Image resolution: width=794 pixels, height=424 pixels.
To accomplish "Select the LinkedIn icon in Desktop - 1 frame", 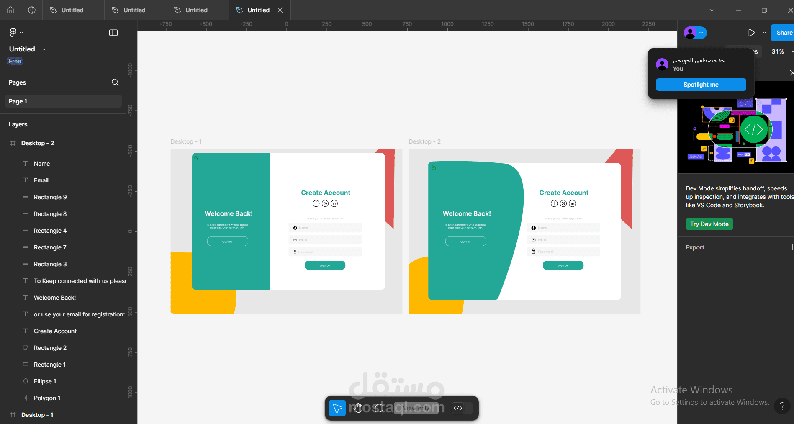I will point(334,203).
